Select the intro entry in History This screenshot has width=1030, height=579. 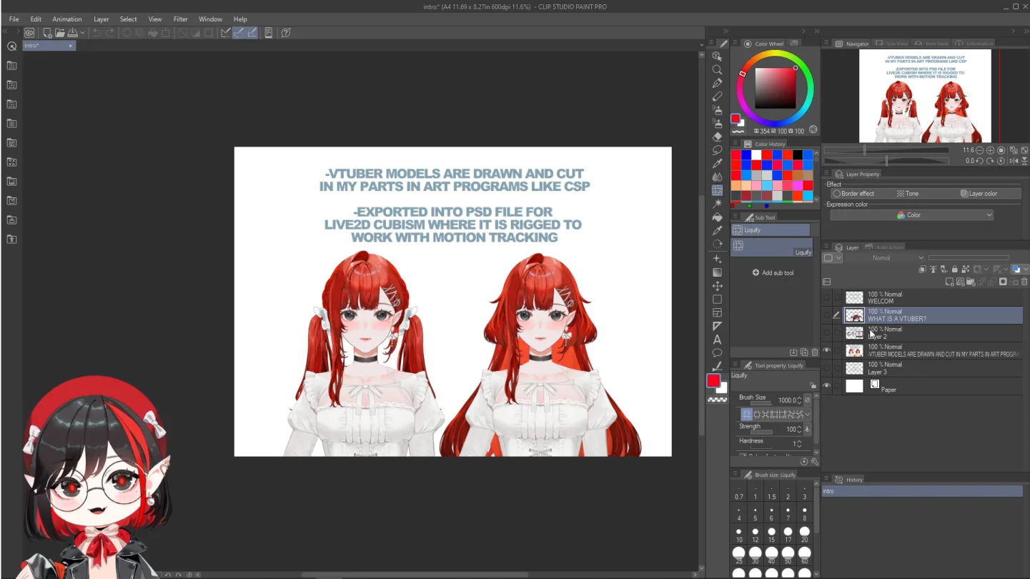pos(922,491)
